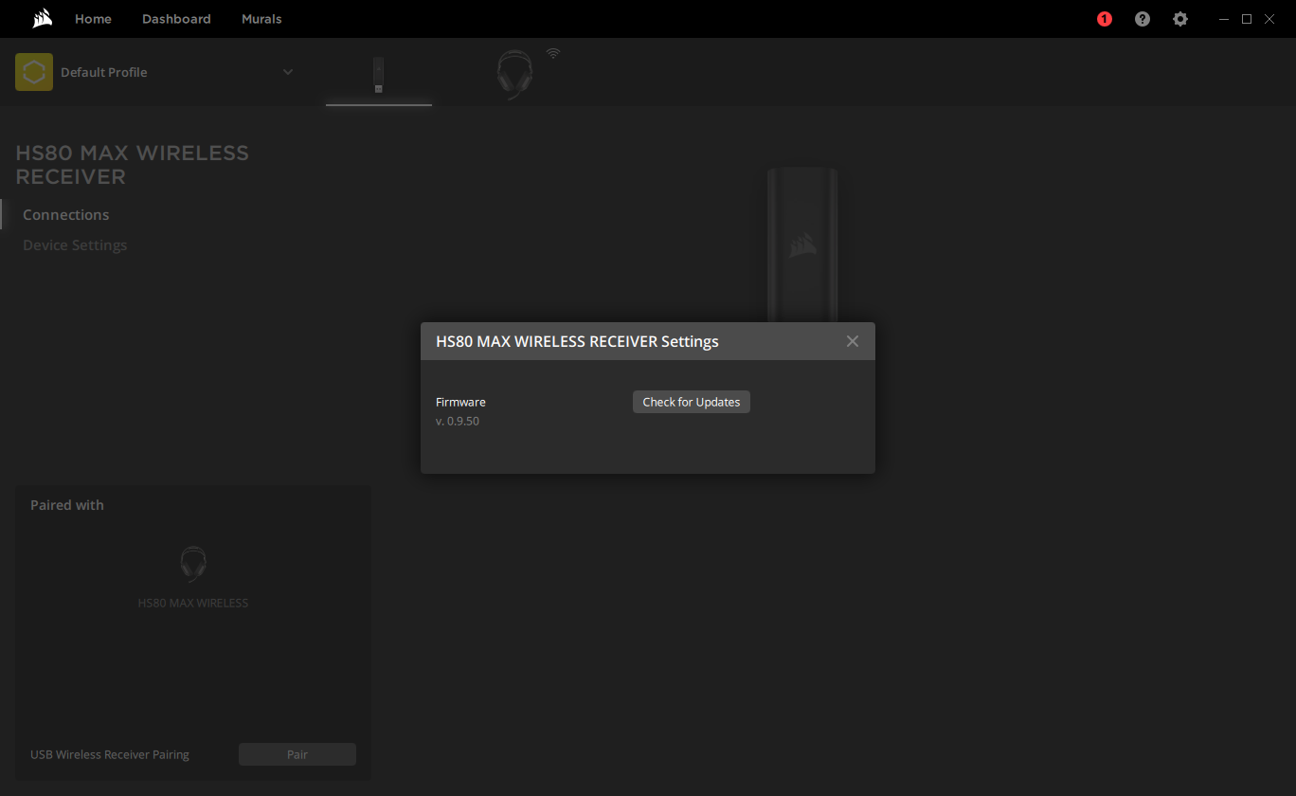
Task: Close the receiver Settings dialog
Action: tap(853, 341)
